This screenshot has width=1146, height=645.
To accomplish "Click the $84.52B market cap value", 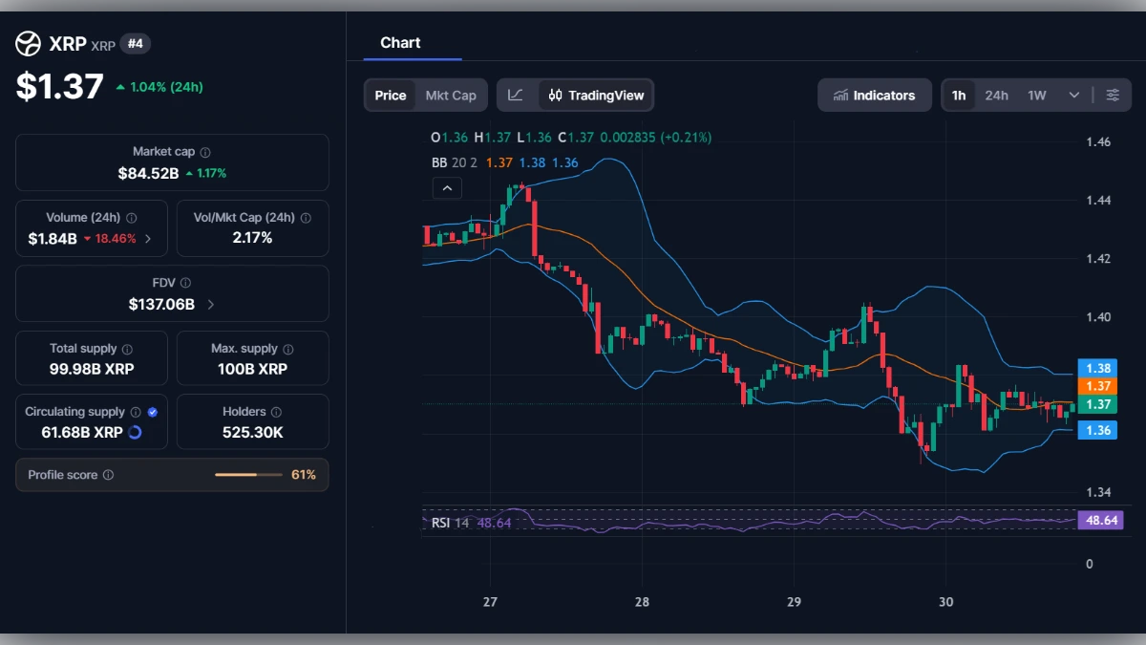I will point(148,173).
